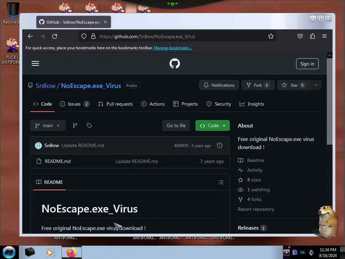Click the Firefox taskbar icon
The width and height of the screenshot is (345, 259).
coord(72,252)
